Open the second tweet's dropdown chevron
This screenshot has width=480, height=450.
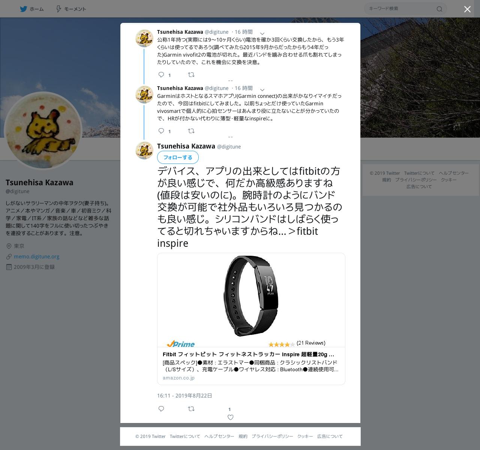tap(262, 90)
